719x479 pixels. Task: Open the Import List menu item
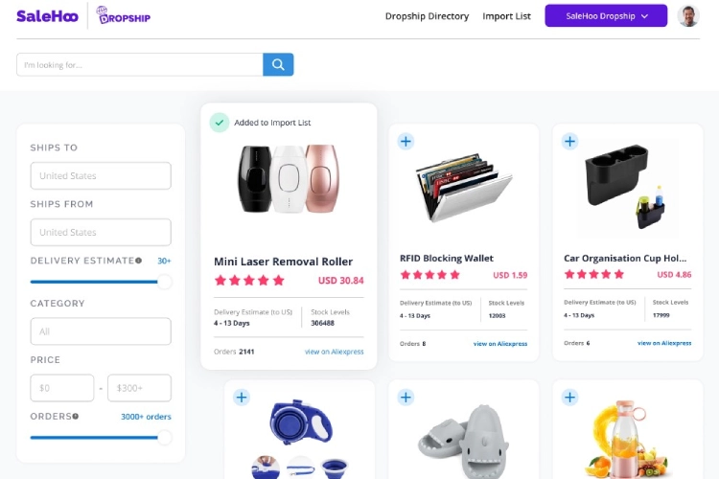click(x=506, y=16)
